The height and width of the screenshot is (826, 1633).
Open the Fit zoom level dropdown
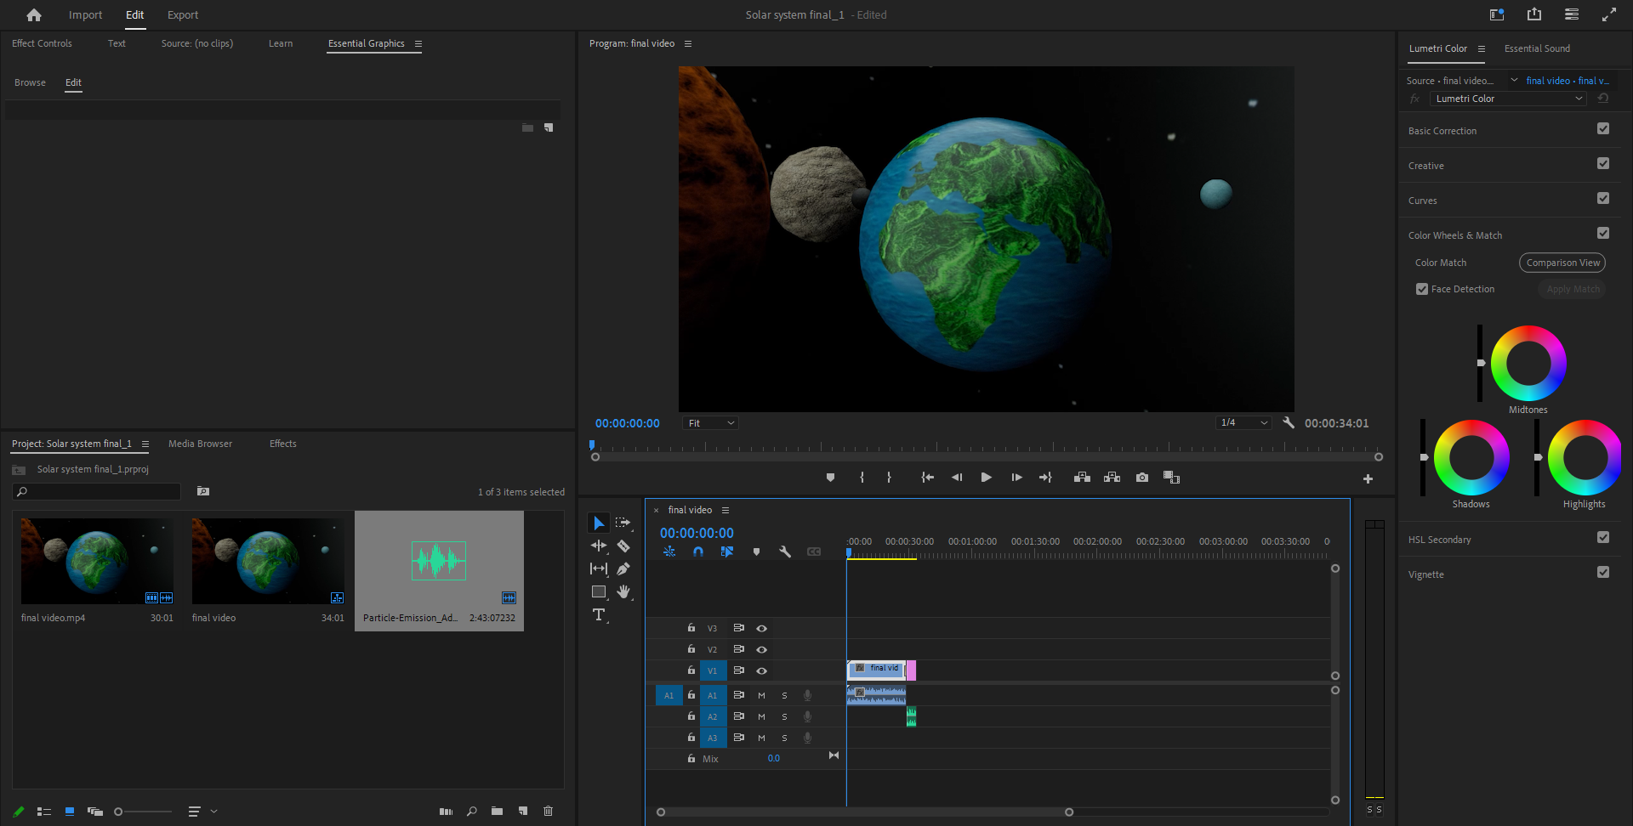click(x=710, y=423)
